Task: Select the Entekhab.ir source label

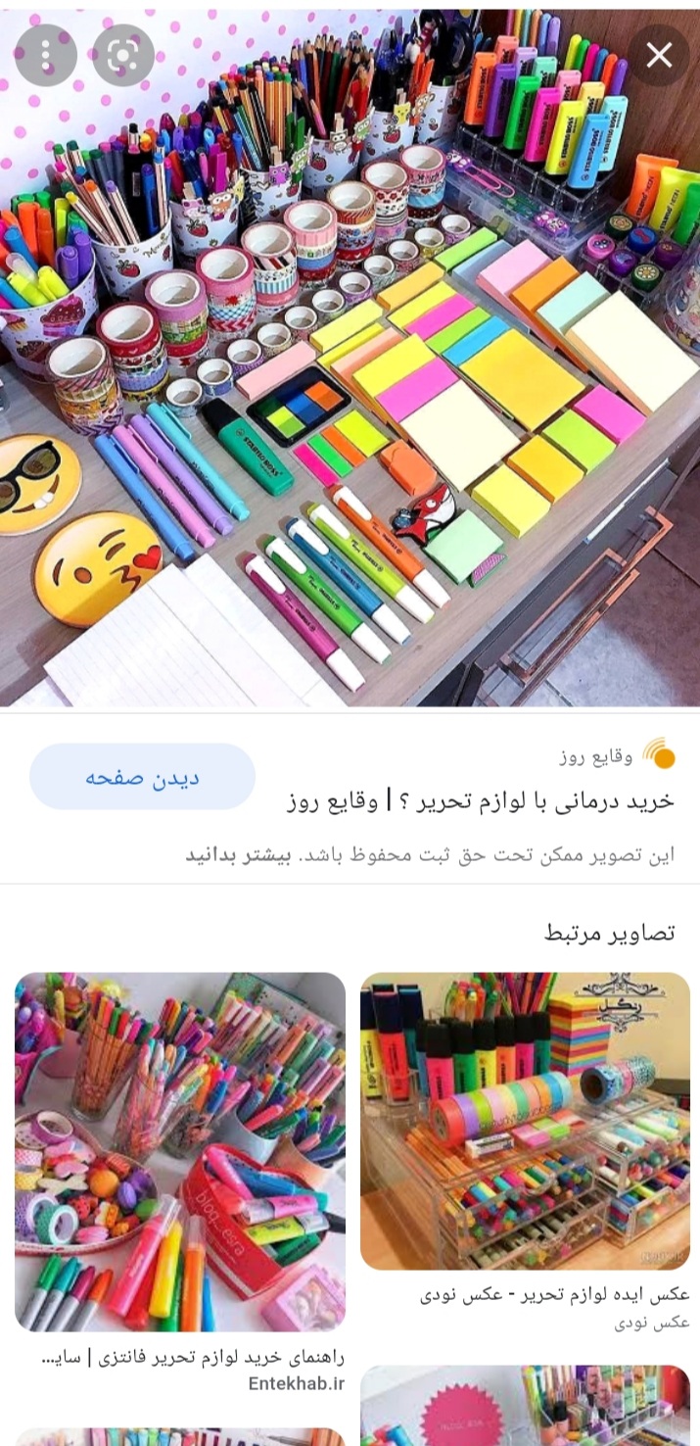Action: click(x=297, y=1383)
